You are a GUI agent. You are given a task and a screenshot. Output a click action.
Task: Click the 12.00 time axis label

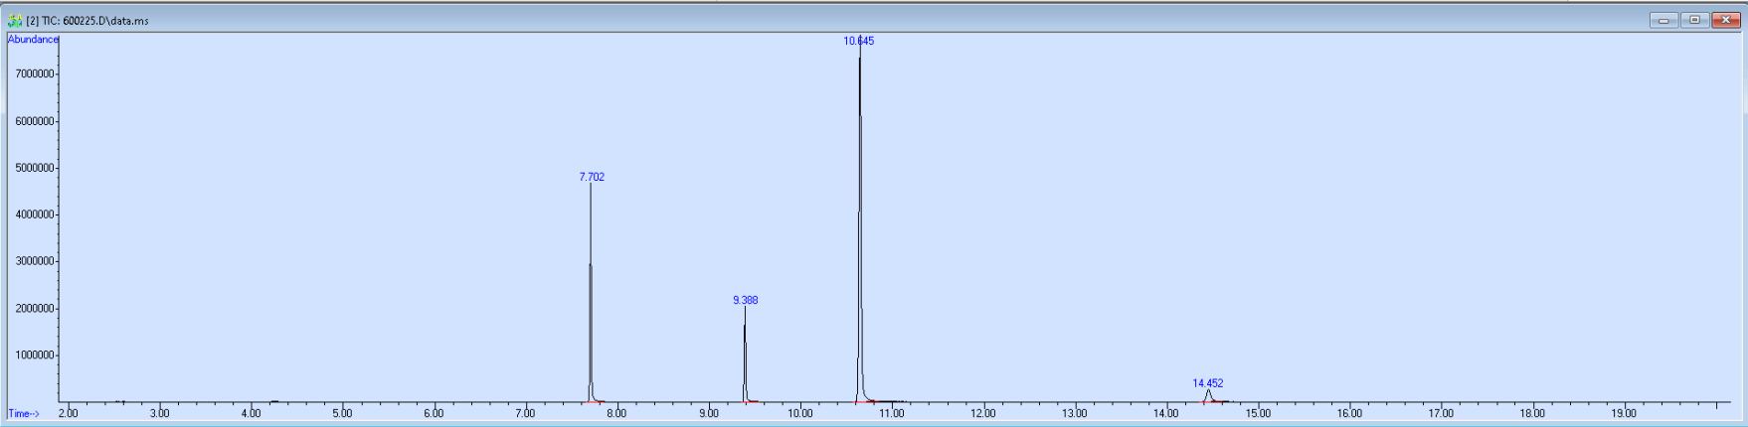983,414
